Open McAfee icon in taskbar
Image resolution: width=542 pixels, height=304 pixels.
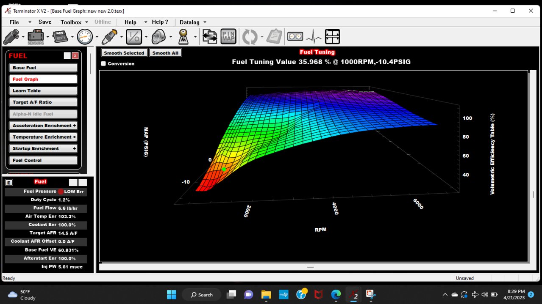point(318,294)
